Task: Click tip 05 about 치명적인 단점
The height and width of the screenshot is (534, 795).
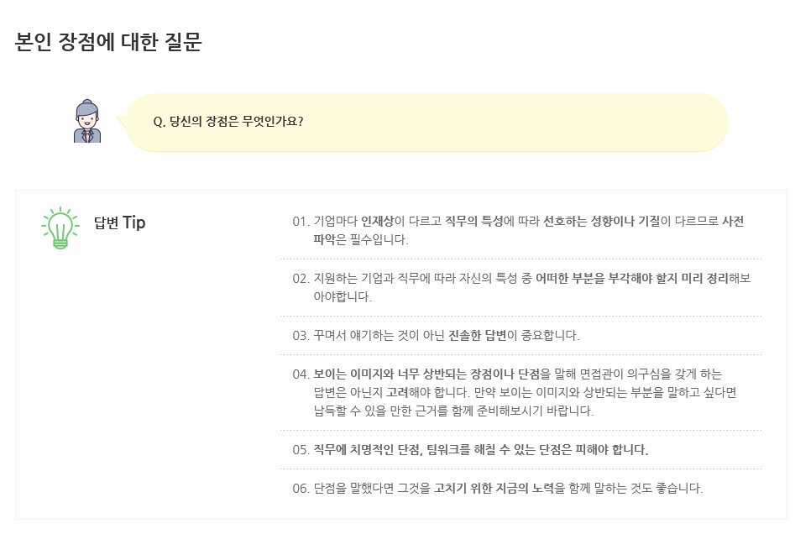Action: click(470, 450)
